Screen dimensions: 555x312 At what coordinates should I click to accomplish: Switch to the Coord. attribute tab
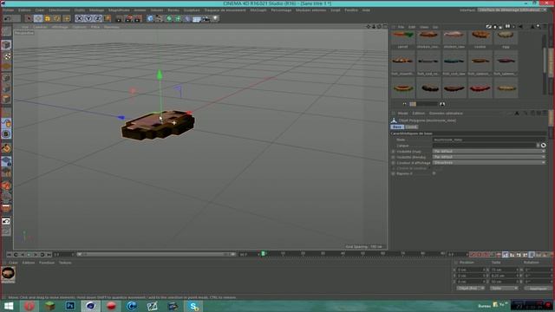click(411, 127)
